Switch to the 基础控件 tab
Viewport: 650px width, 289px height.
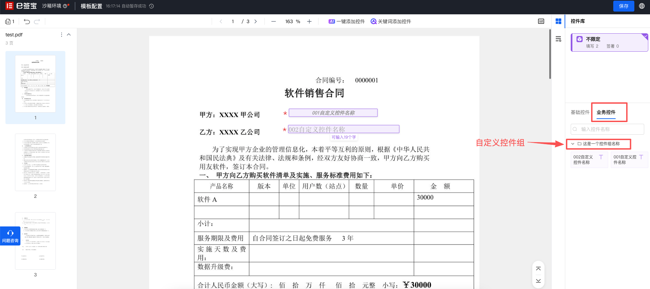click(x=580, y=112)
